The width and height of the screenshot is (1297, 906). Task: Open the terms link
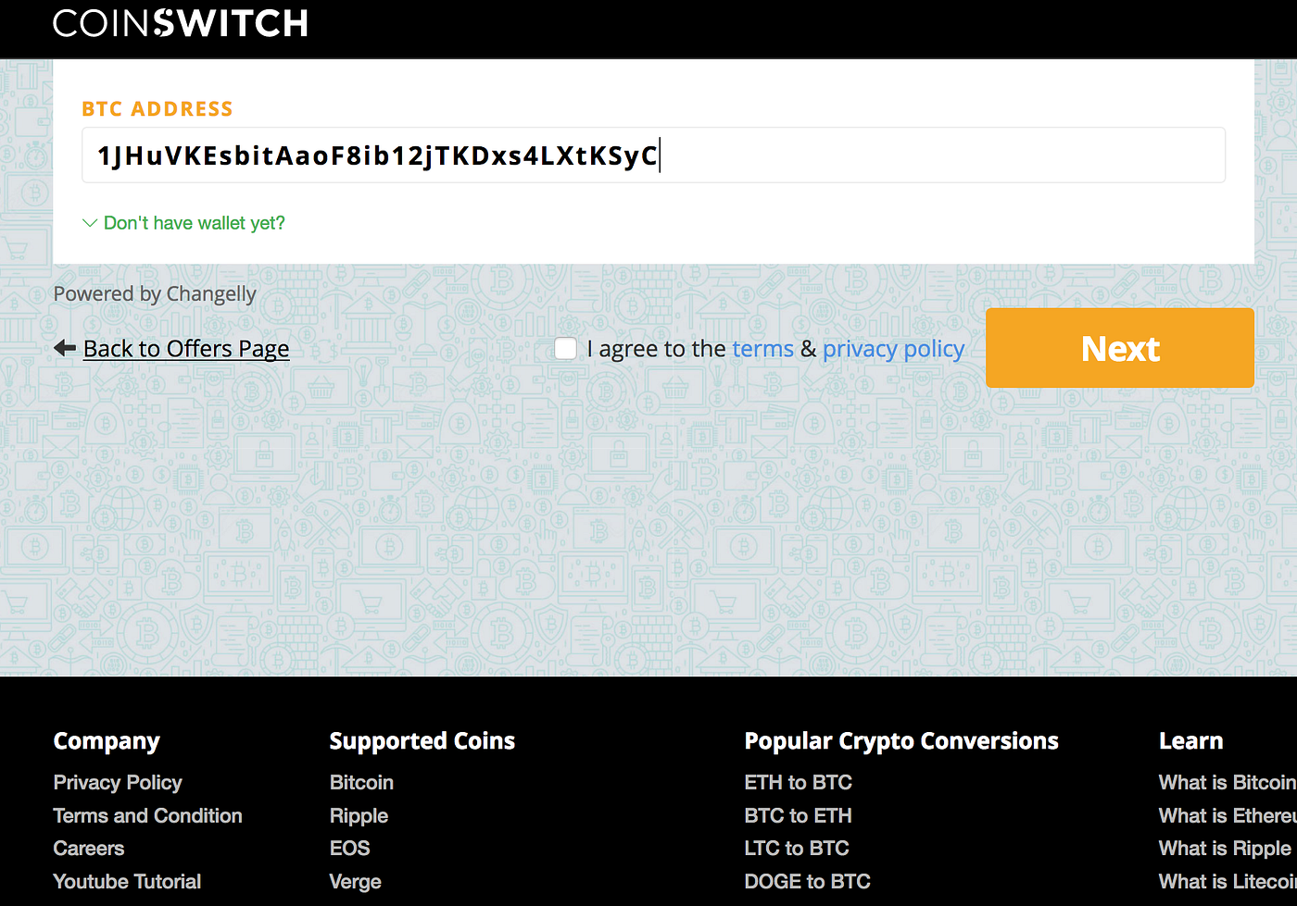click(x=762, y=349)
